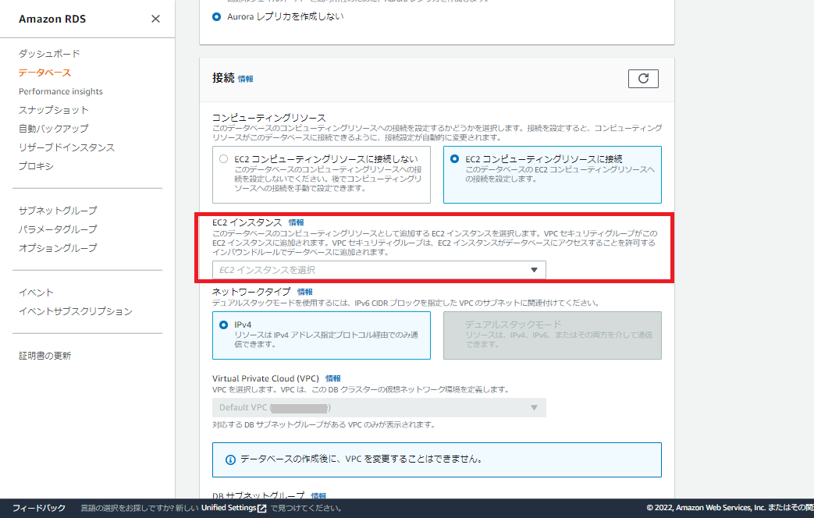Refresh the 接続 (connectivity) section
The width and height of the screenshot is (814, 518).
642,78
